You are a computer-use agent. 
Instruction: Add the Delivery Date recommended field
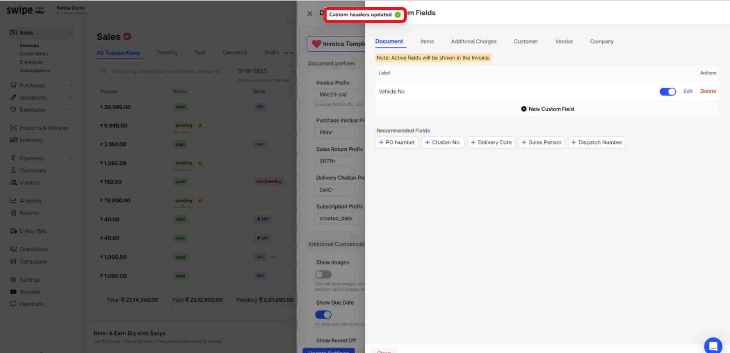(x=491, y=142)
